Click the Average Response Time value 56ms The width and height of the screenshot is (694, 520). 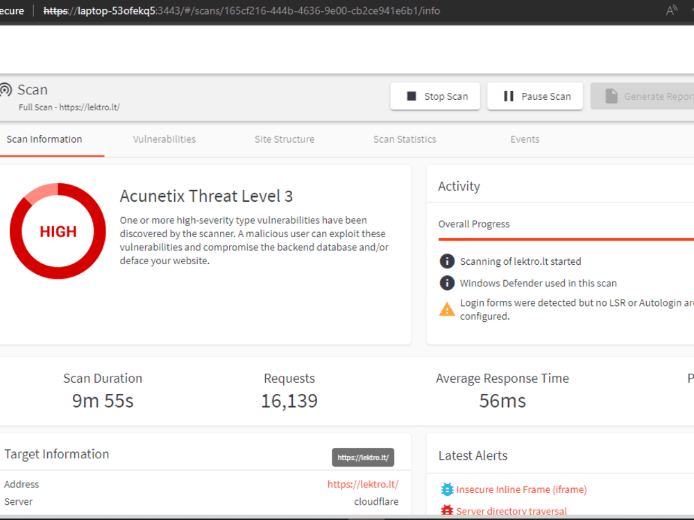coord(502,401)
